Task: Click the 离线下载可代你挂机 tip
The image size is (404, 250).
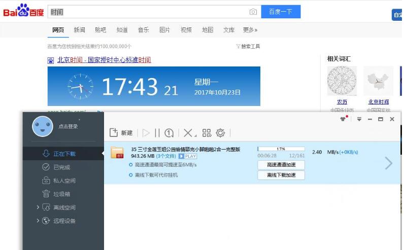Action: coord(156,175)
